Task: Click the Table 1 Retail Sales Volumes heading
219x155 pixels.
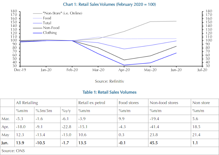Action: coord(109,92)
